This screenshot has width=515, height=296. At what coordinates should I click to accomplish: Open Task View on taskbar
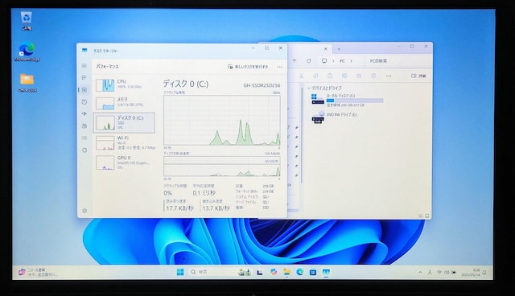point(260,272)
